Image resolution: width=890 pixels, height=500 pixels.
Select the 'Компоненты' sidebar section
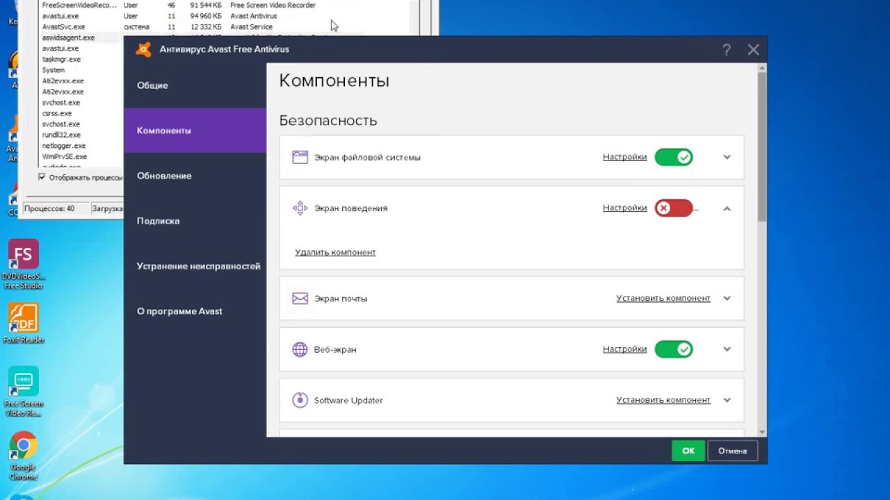(x=195, y=131)
